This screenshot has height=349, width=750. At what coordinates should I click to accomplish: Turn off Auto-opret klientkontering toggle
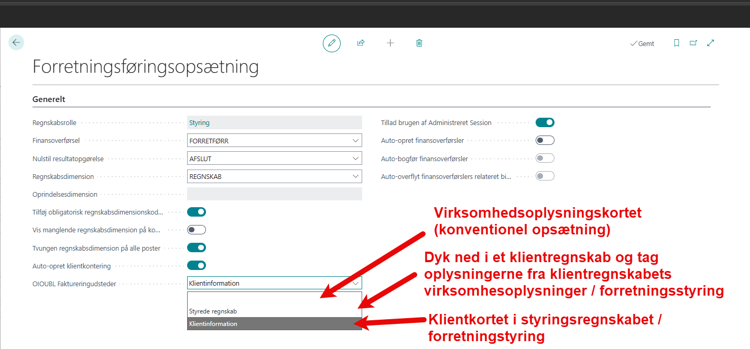[197, 265]
